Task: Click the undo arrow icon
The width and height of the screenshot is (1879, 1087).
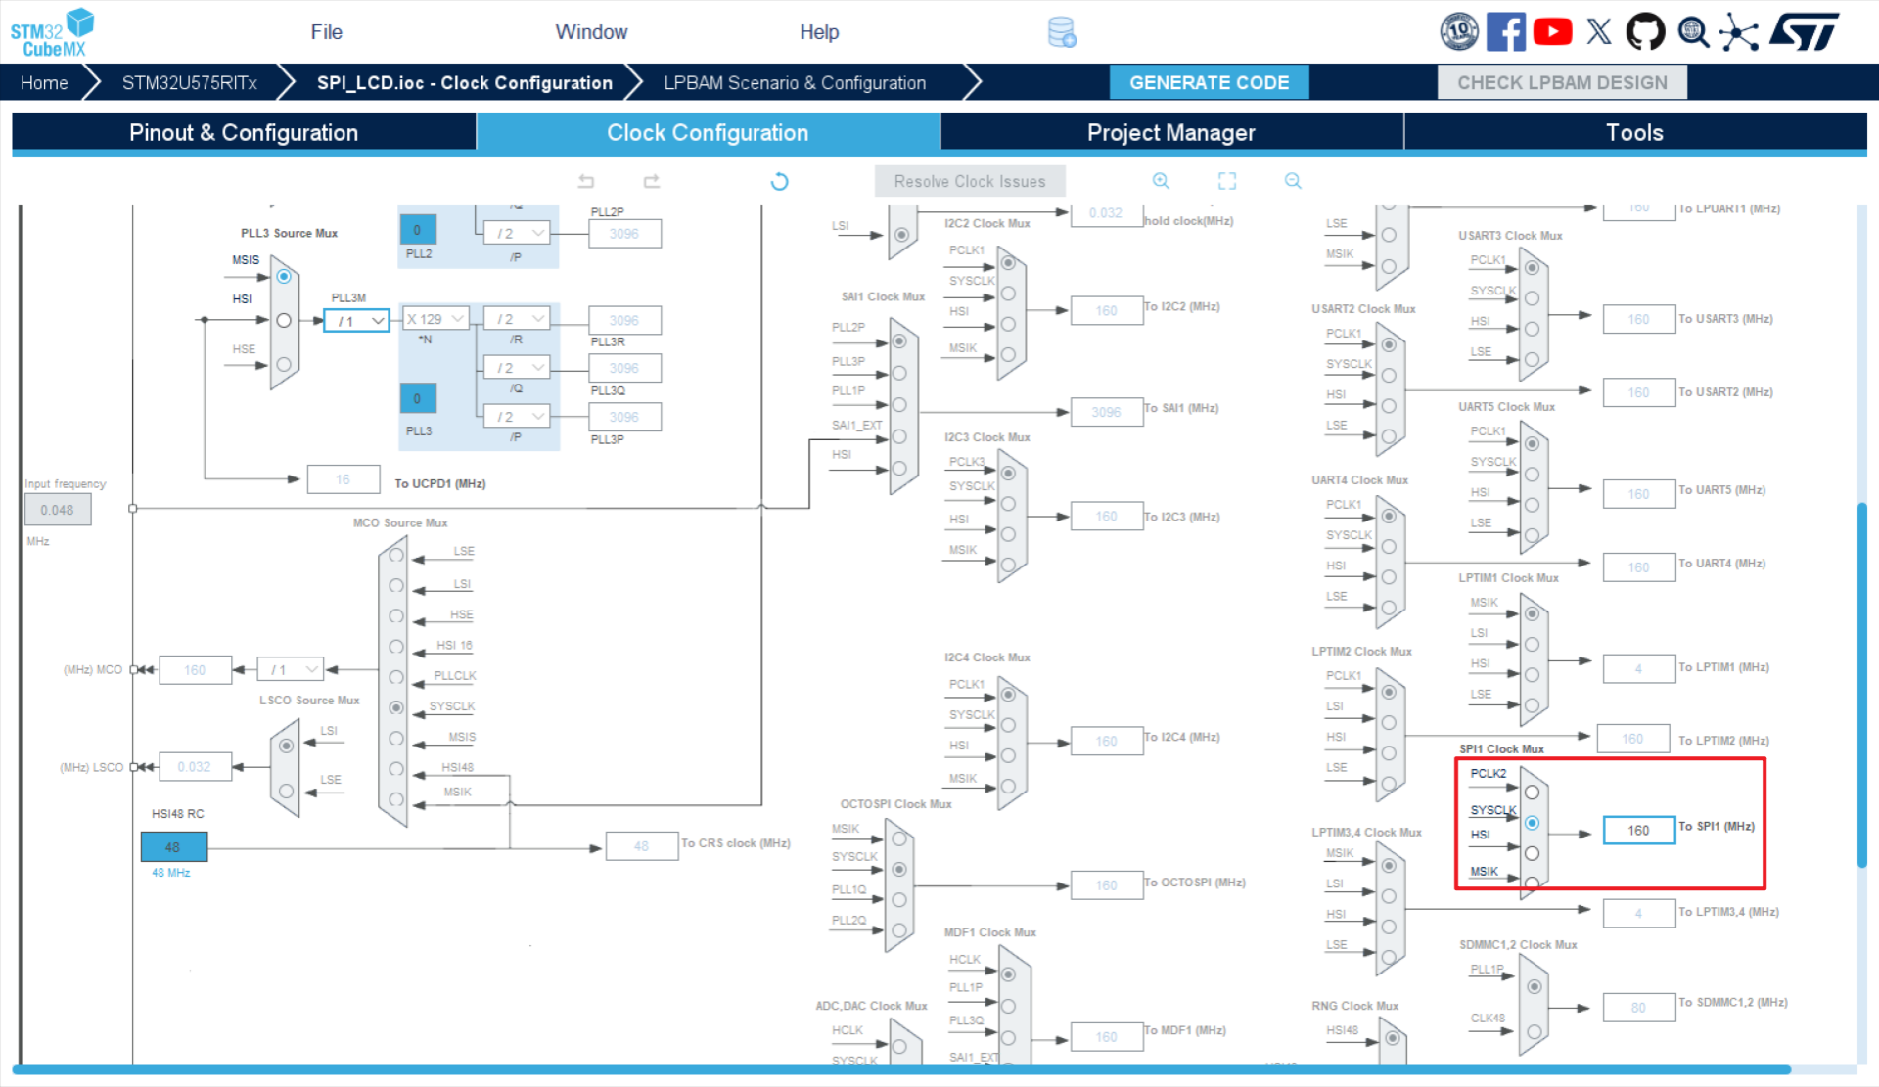Action: click(586, 181)
